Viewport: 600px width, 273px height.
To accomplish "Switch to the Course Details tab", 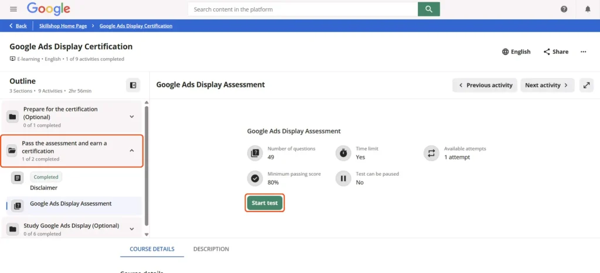I will tap(152, 249).
